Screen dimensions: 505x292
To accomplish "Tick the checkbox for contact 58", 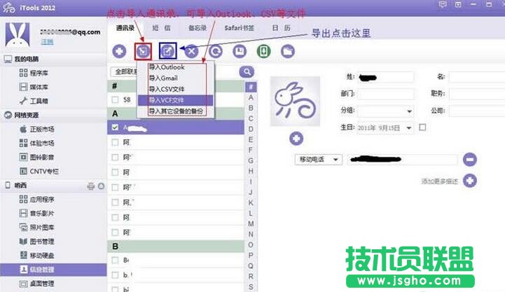I will coord(115,100).
